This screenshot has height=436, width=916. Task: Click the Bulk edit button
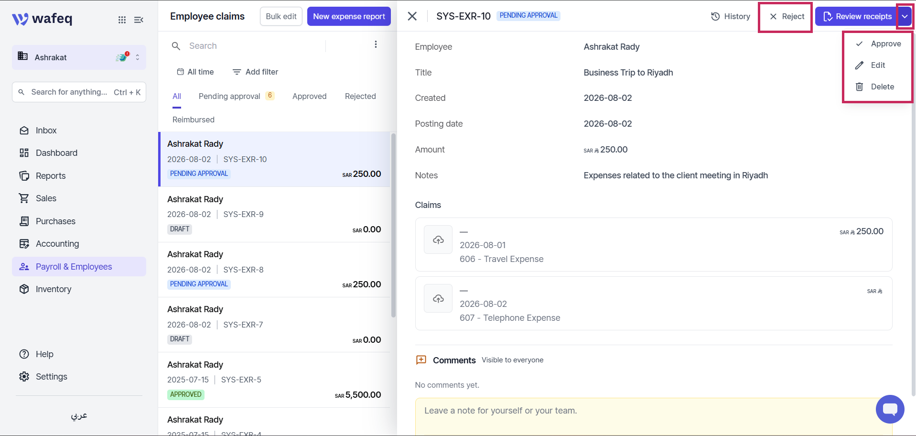tap(281, 16)
